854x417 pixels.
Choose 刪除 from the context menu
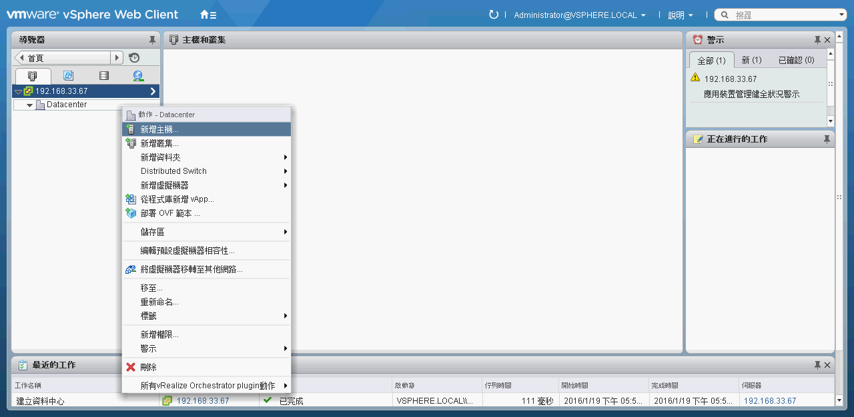(x=207, y=367)
